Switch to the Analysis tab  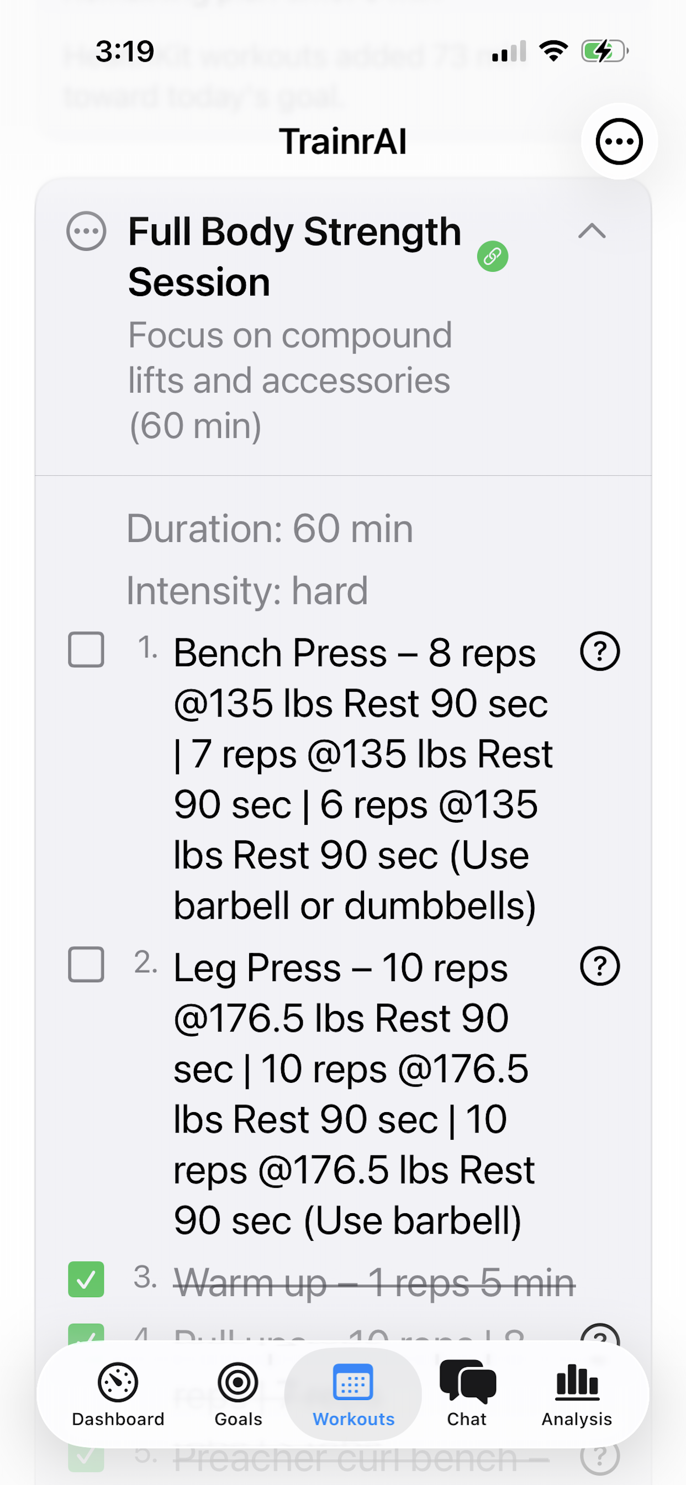[x=577, y=1394]
